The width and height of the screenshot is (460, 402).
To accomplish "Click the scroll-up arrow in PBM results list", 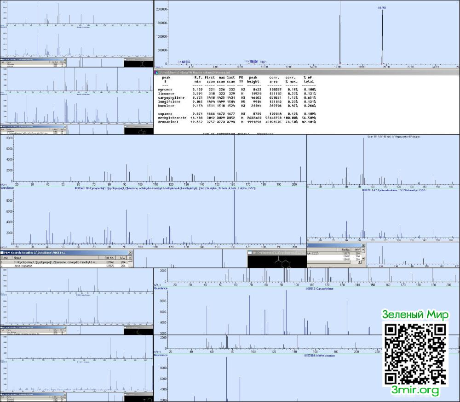I will 130,258.
